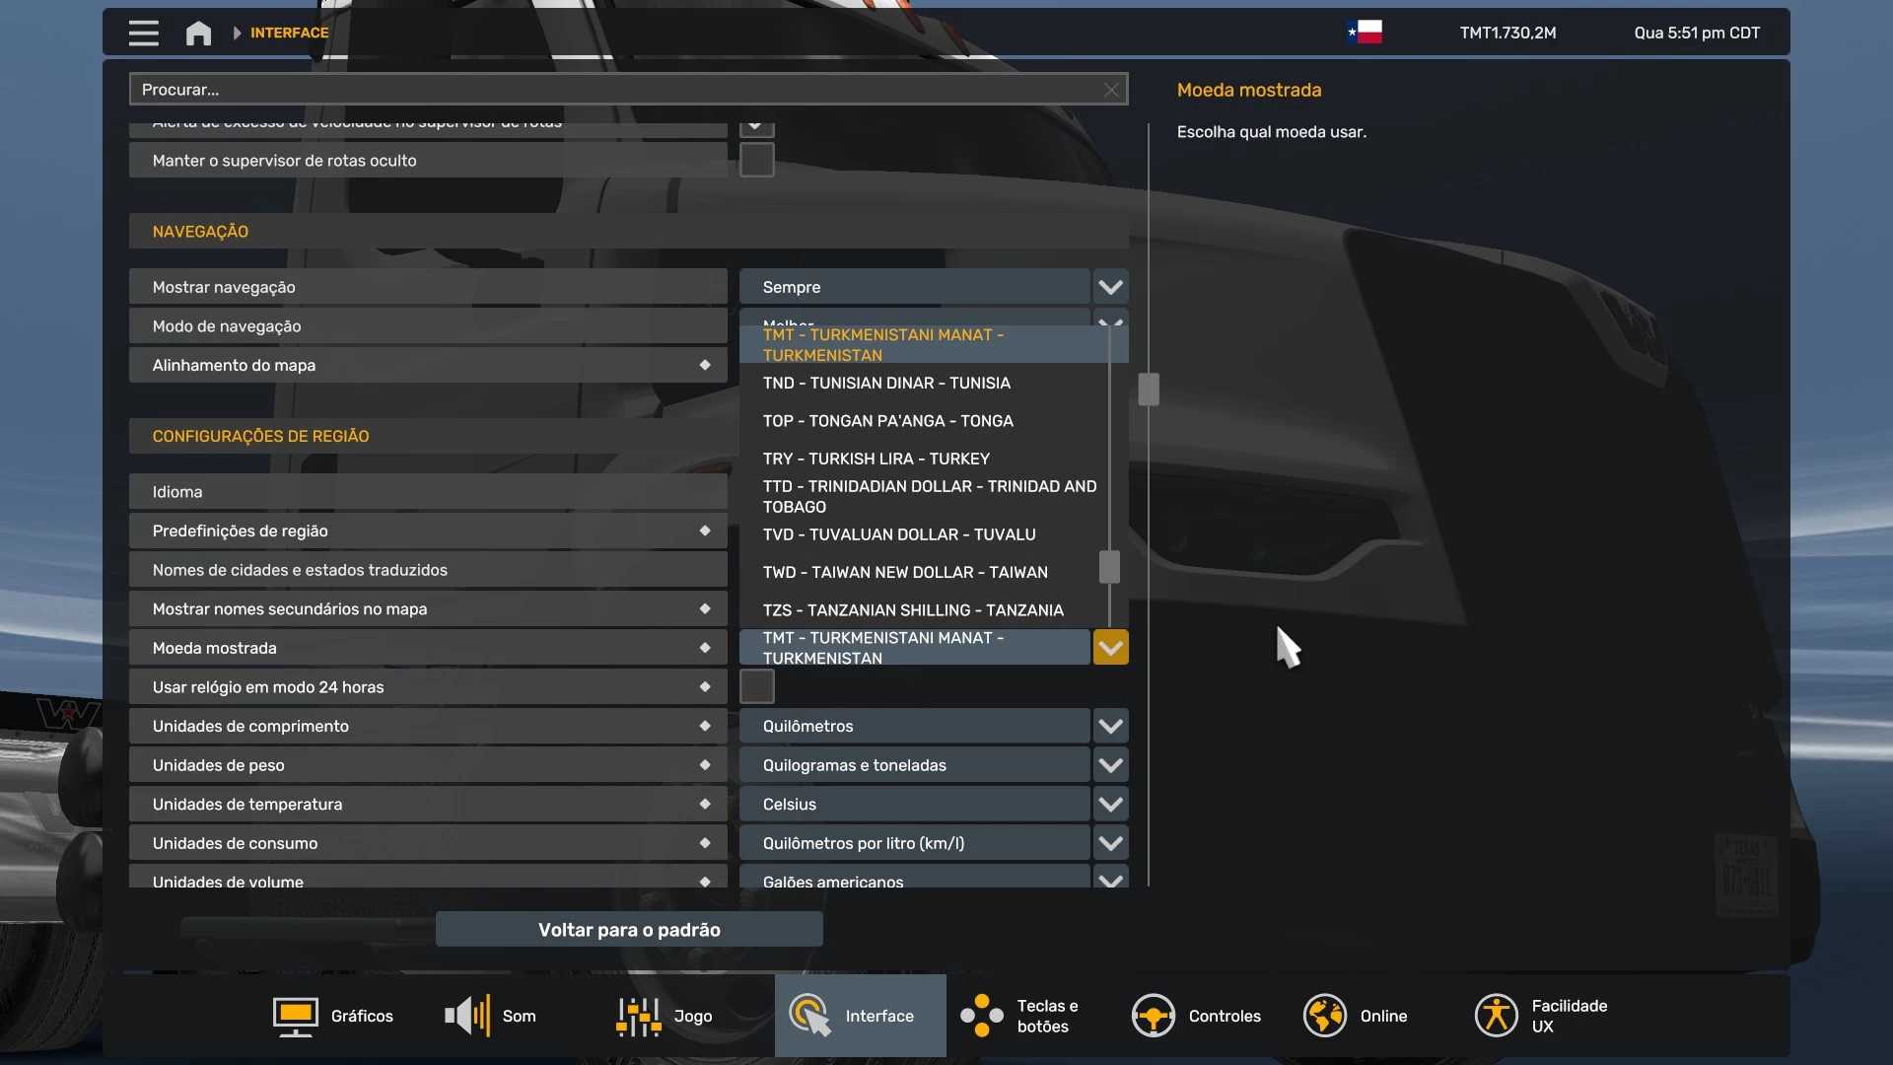This screenshot has height=1065, width=1893.
Task: Click Voltar para o padrão button
Action: pos(629,930)
